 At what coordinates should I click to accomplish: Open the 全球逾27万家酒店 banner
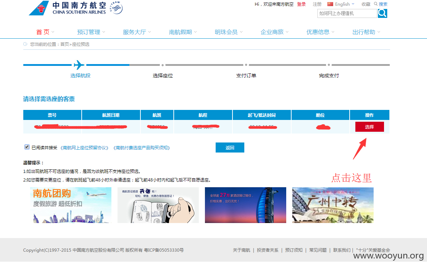click(246, 205)
